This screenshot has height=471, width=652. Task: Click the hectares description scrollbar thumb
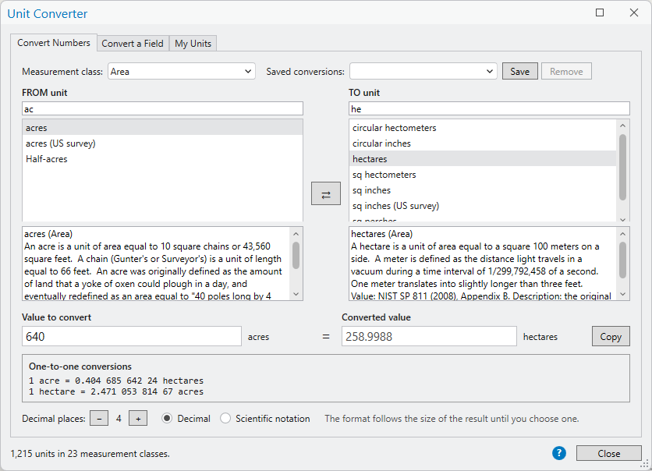[x=622, y=260]
